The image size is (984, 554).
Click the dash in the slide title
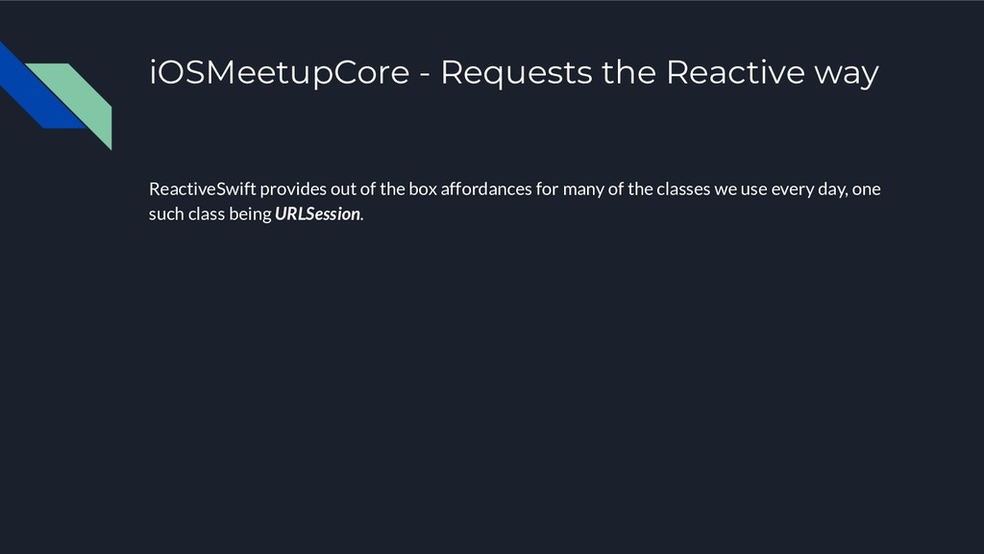pyautogui.click(x=425, y=74)
